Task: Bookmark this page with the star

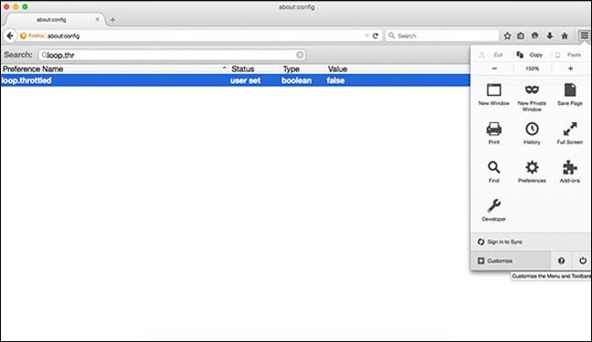Action: (x=507, y=36)
